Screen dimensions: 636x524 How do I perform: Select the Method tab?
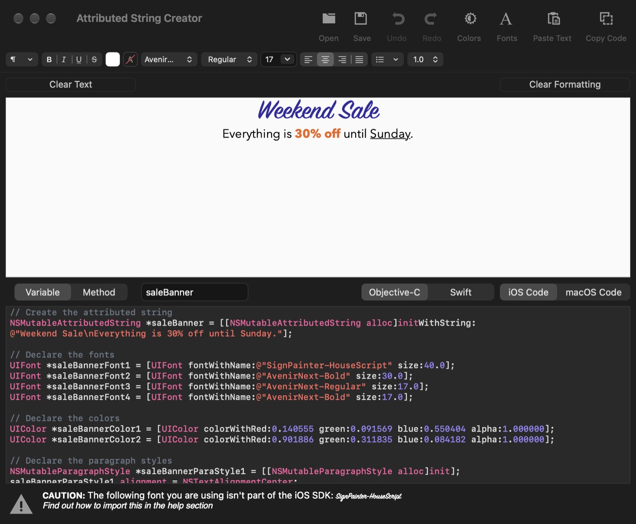(99, 292)
